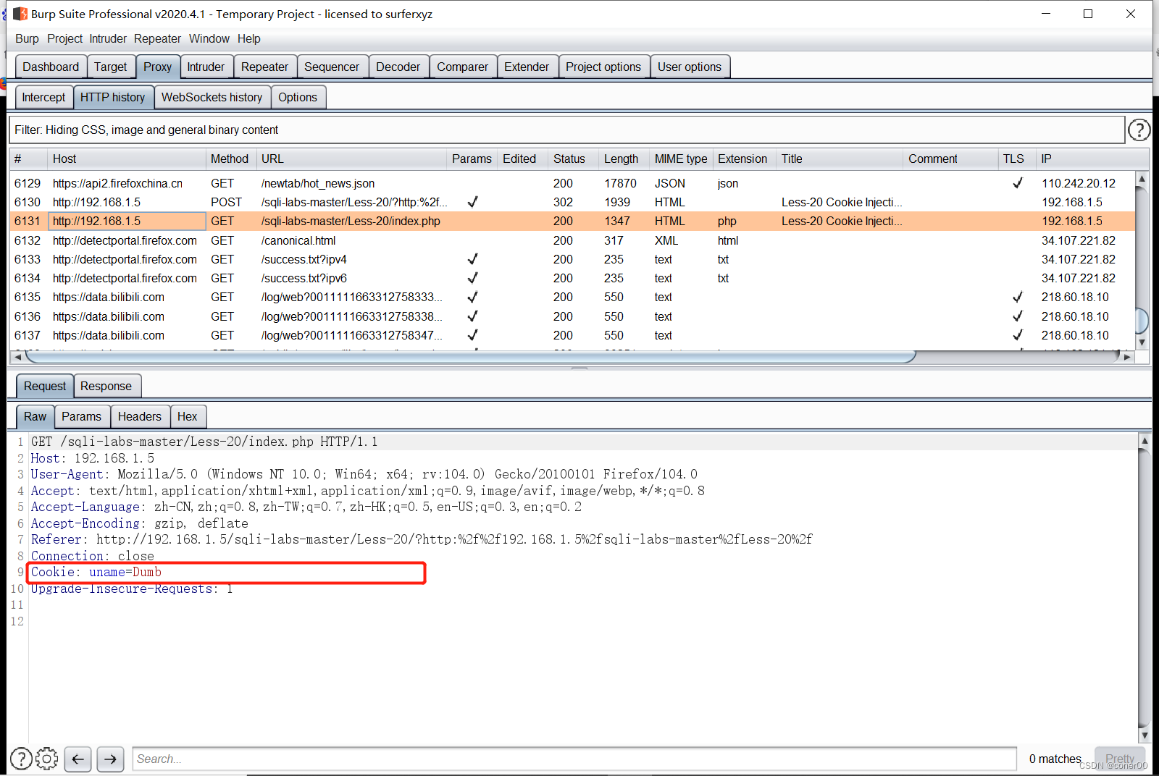Go to previous search match arrow
Image resolution: width=1159 pixels, height=776 pixels.
78,759
